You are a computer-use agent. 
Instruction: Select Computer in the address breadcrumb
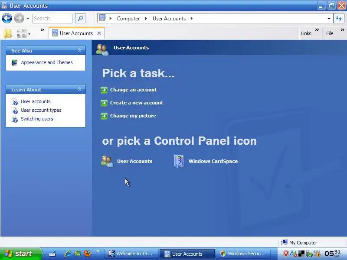click(128, 19)
